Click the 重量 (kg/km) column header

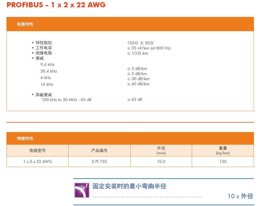click(223, 151)
